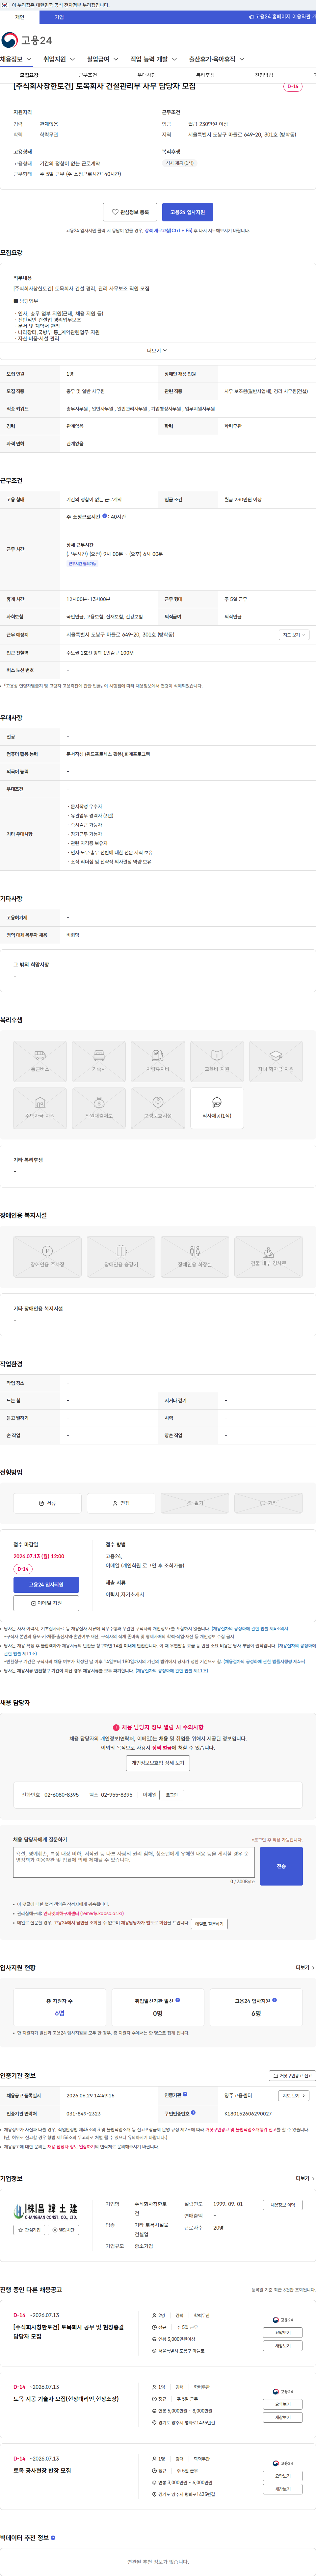Click the 통근버스 benefit icon
This screenshot has width=316, height=2576.
pos(40,1061)
